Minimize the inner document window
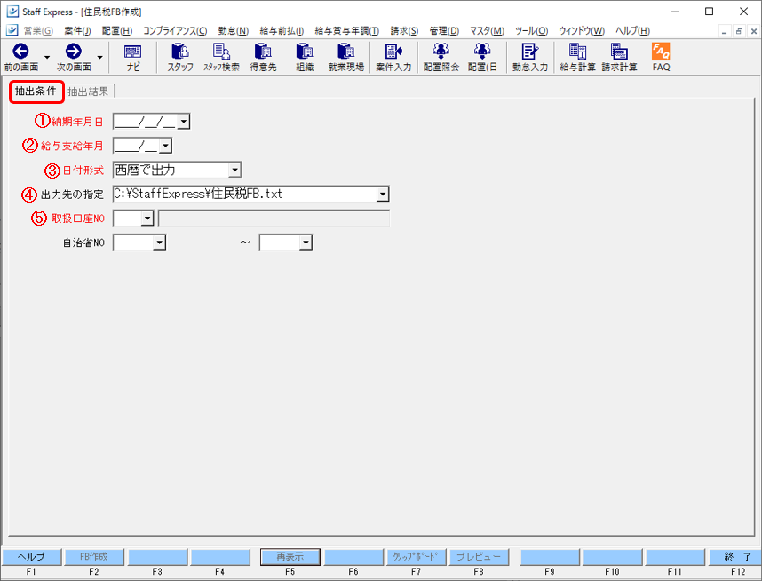 tap(725, 31)
